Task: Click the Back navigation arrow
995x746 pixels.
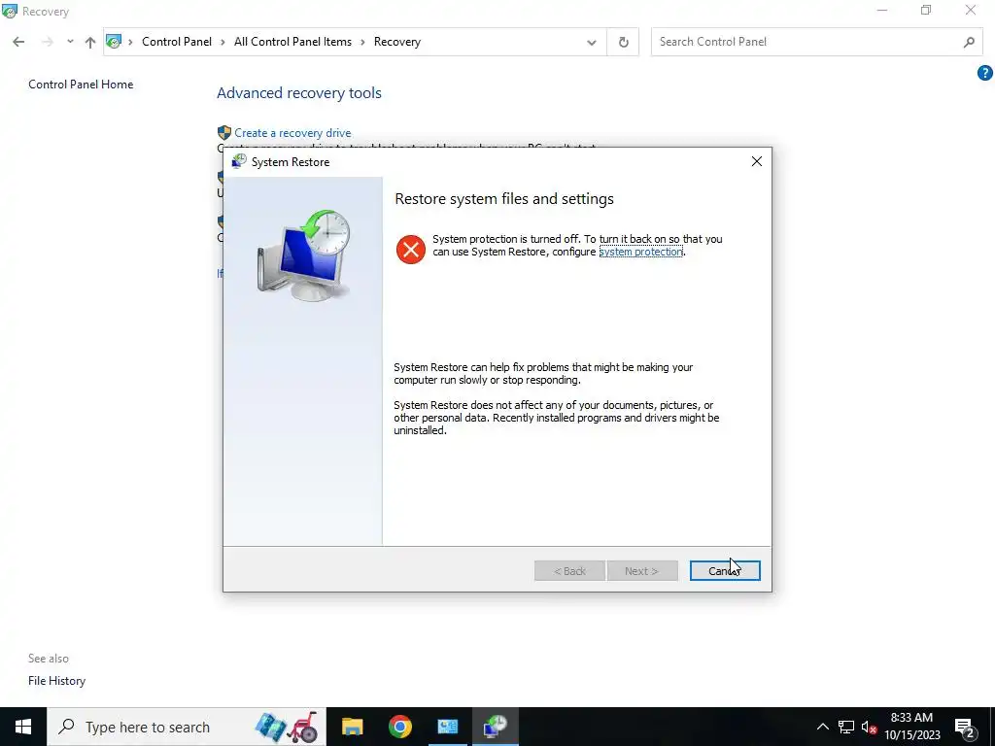Action: [x=18, y=42]
